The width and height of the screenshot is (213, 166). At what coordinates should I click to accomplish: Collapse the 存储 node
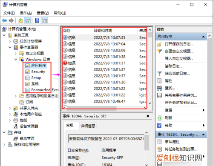pyautogui.click(x=4, y=132)
